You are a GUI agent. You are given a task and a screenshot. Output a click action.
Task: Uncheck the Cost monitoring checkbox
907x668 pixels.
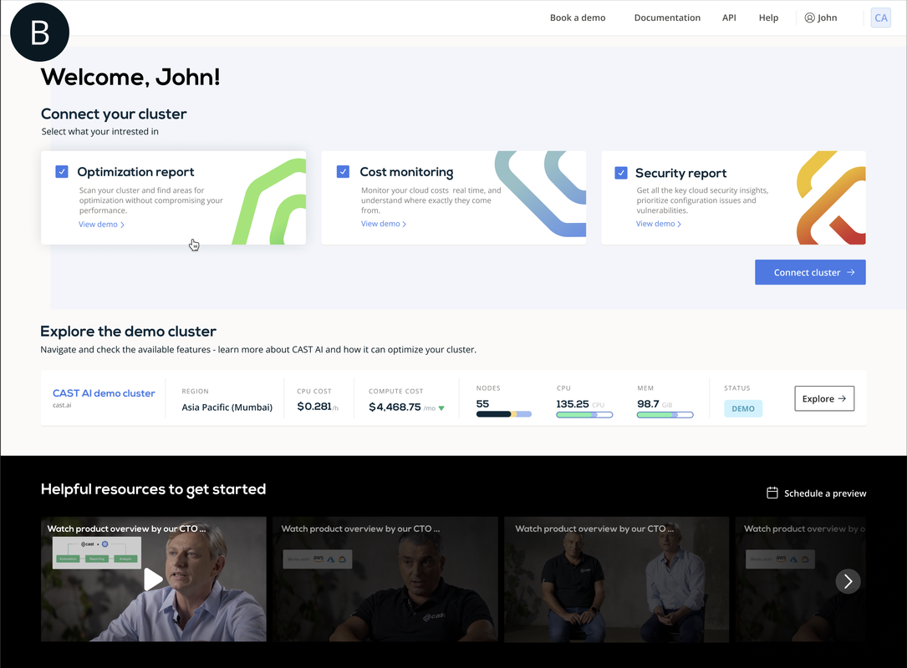click(x=343, y=172)
